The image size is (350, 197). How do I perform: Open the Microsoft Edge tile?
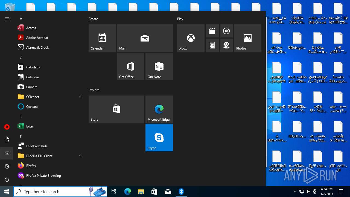point(159,109)
